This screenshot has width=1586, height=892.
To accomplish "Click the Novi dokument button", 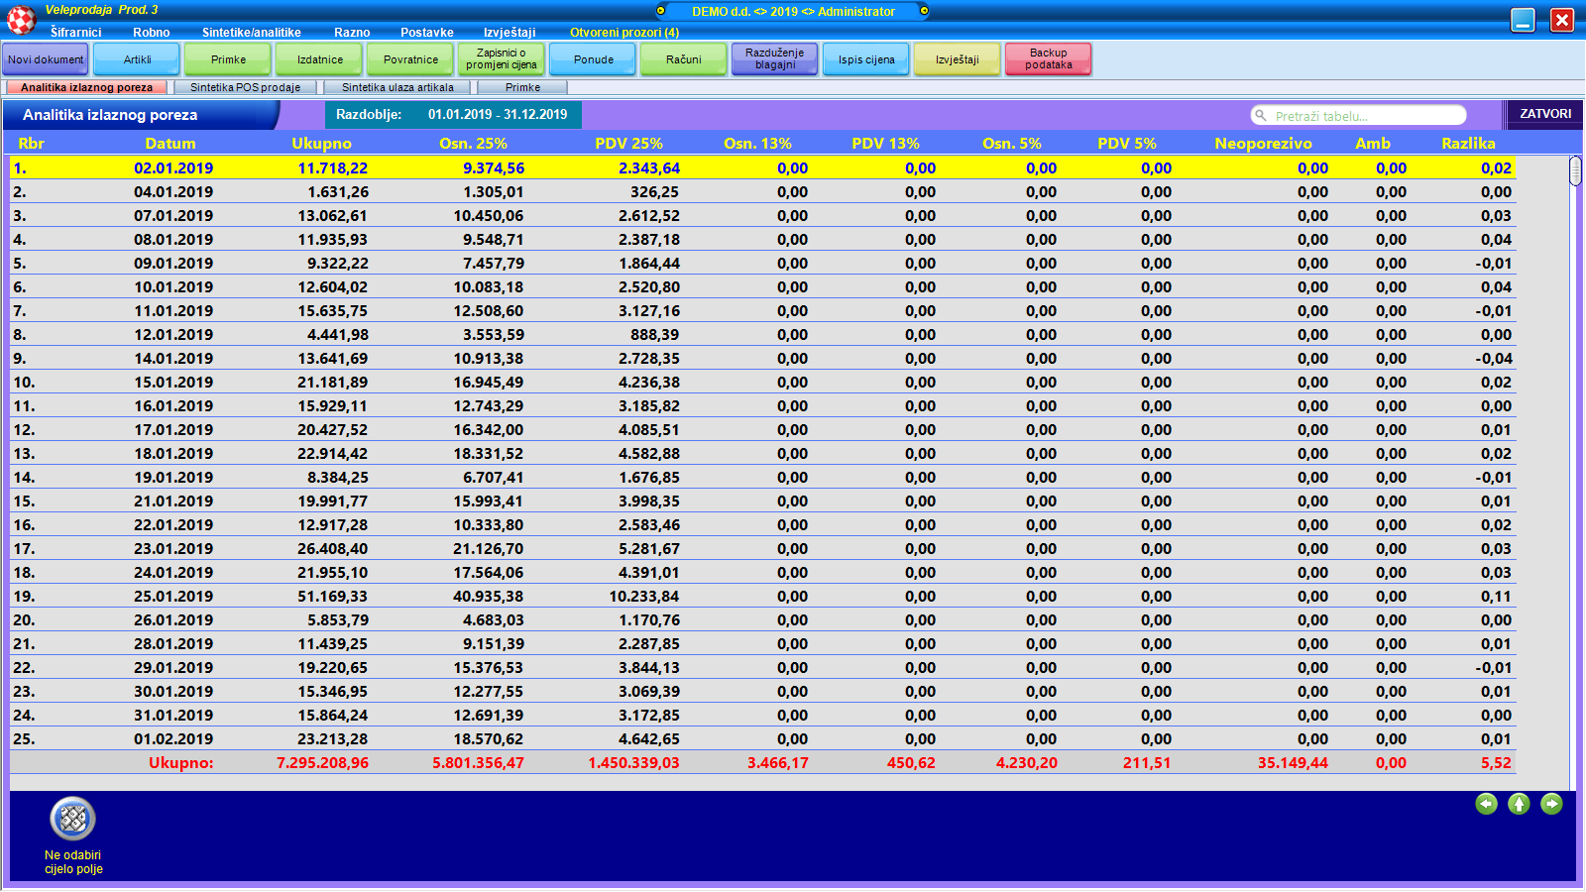I will 46,59.
